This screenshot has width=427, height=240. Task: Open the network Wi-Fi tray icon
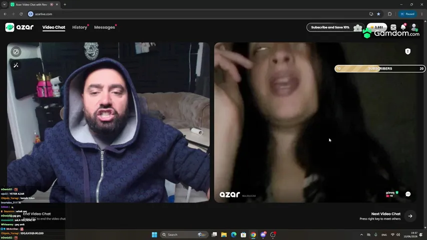click(x=392, y=234)
